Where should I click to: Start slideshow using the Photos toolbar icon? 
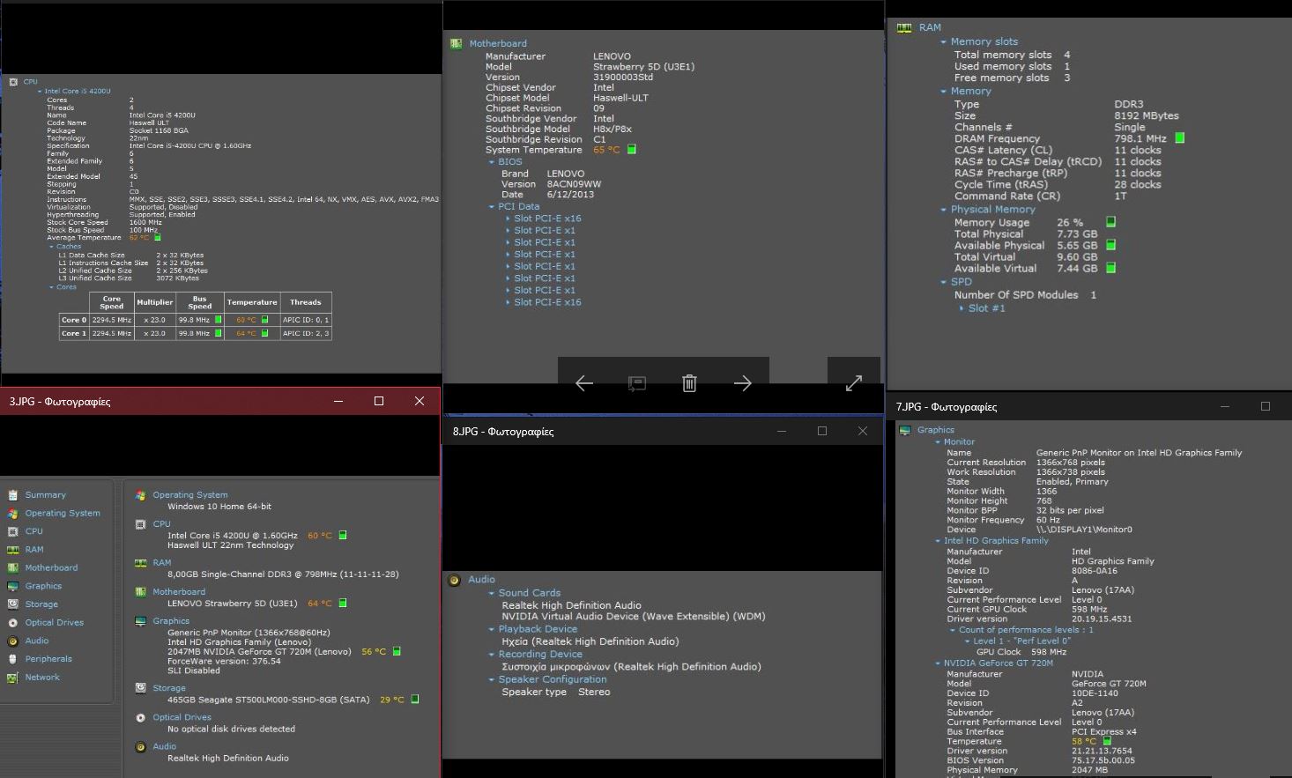637,383
